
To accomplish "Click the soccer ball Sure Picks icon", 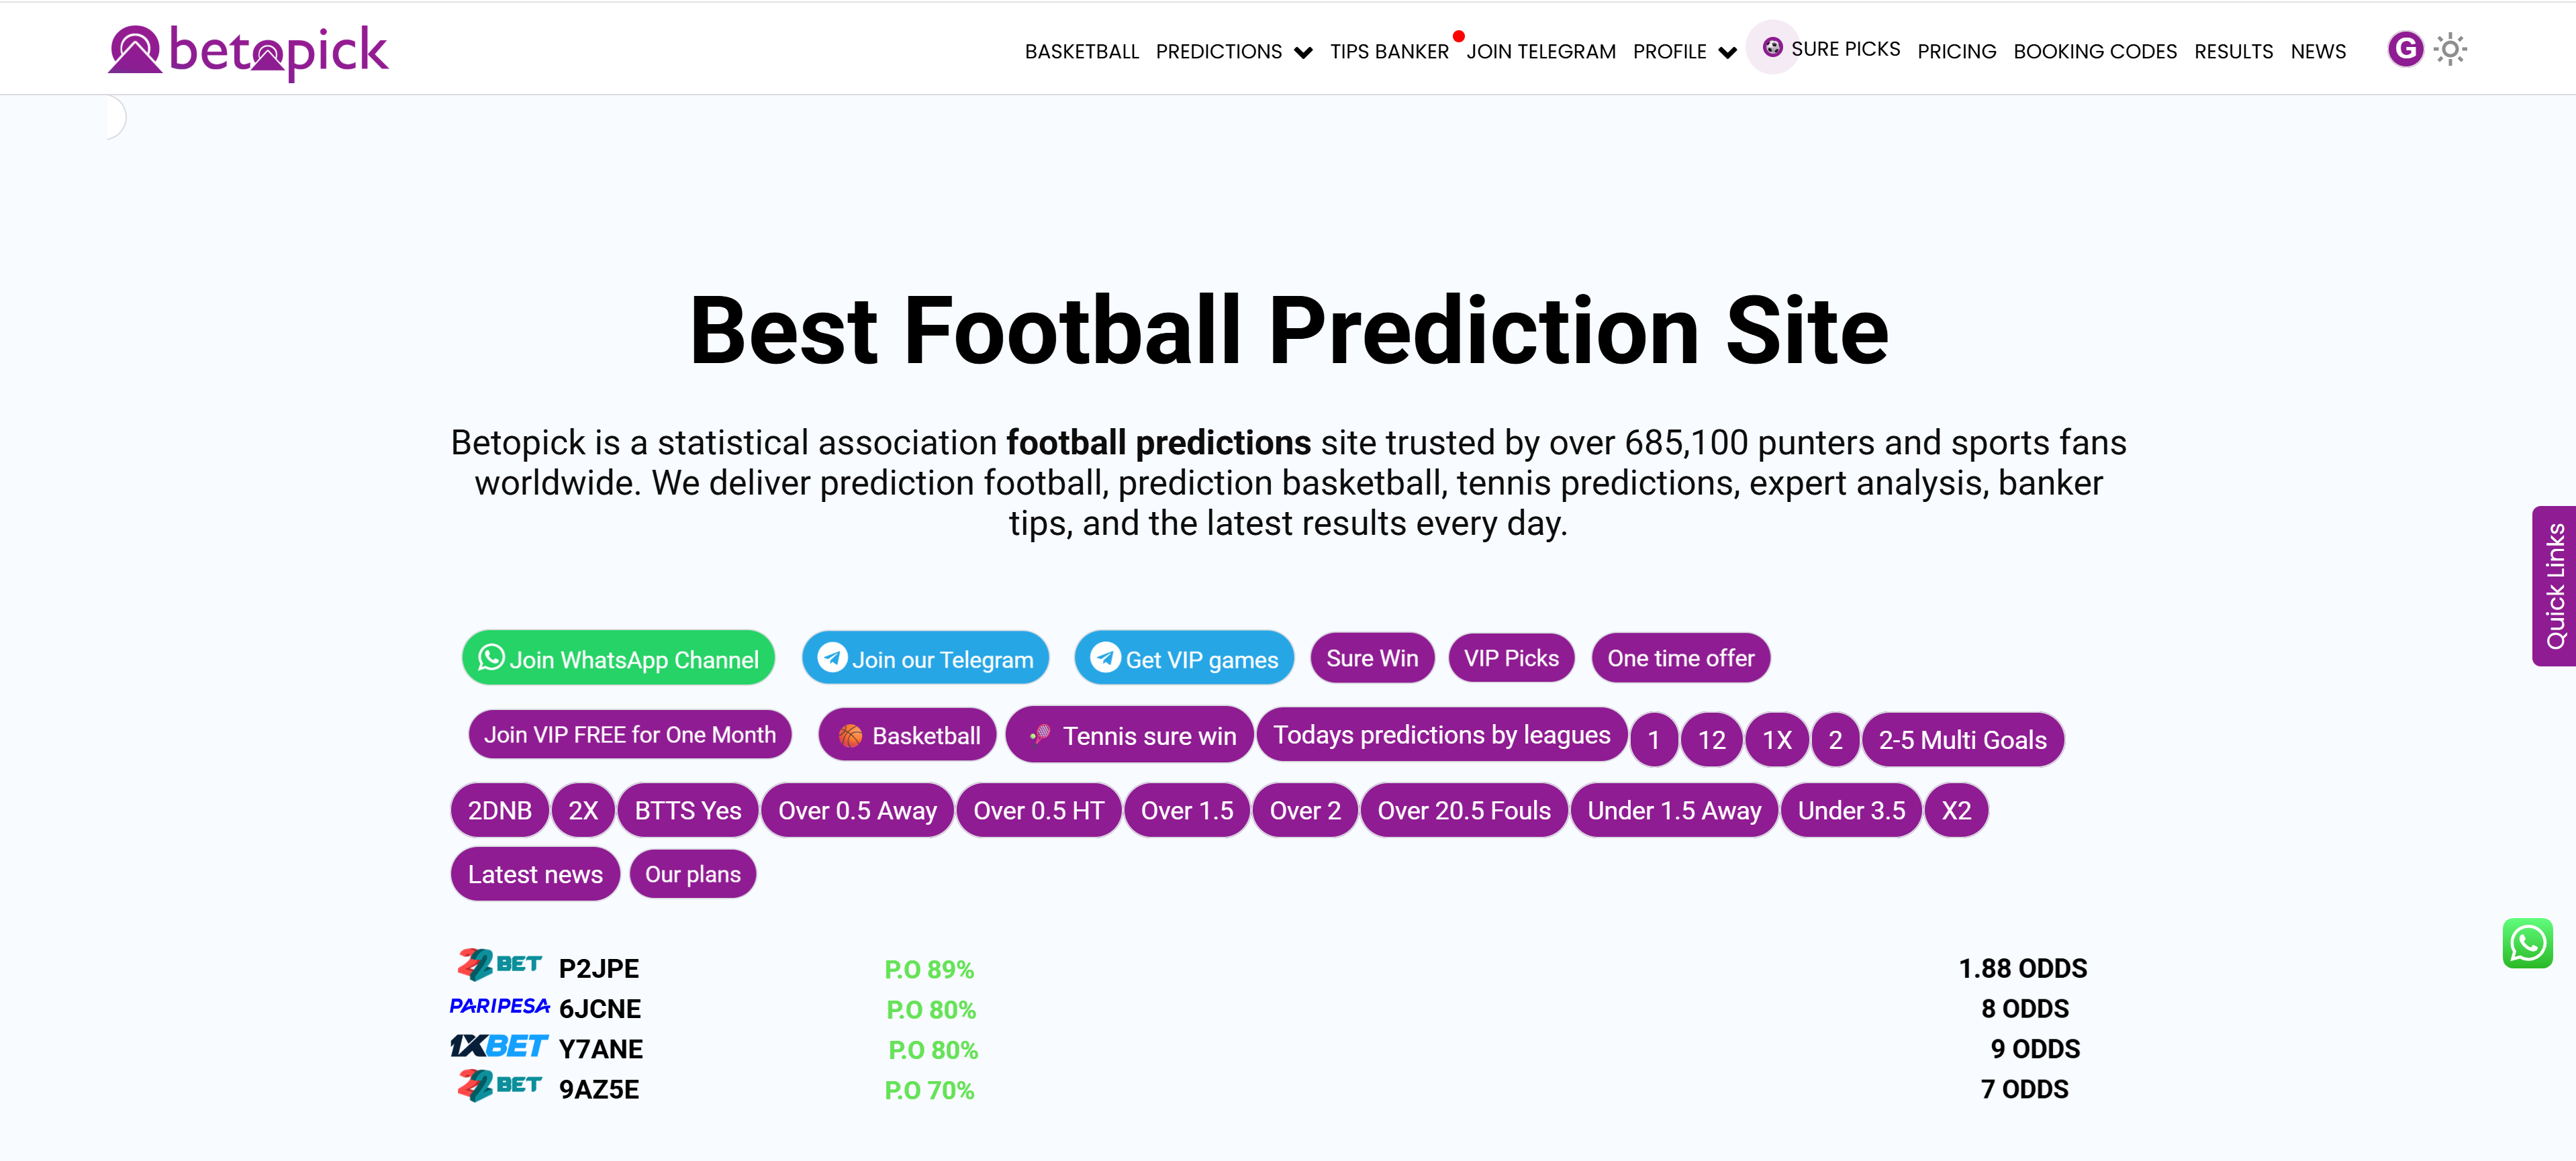I will click(1772, 47).
